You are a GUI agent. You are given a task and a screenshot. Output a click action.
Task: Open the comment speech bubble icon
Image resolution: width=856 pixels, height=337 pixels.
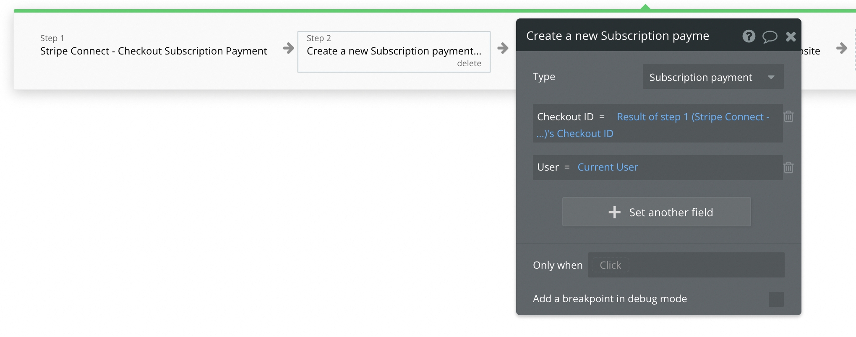pos(770,37)
